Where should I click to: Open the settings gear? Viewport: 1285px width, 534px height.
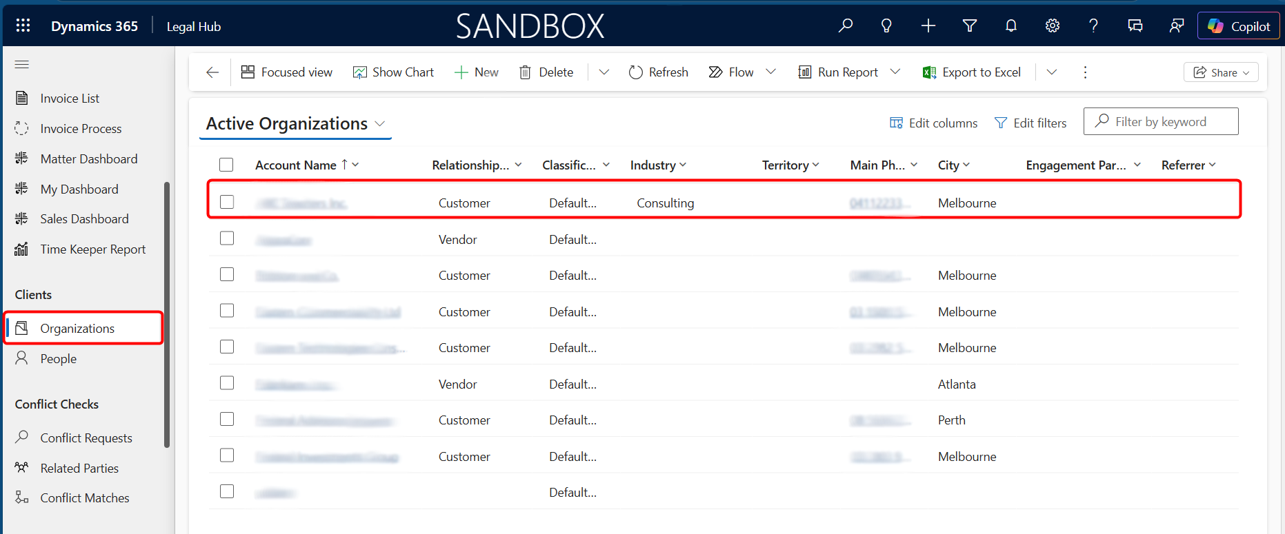[x=1053, y=26]
